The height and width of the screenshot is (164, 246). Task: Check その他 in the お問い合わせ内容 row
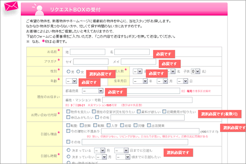click(x=97, y=117)
